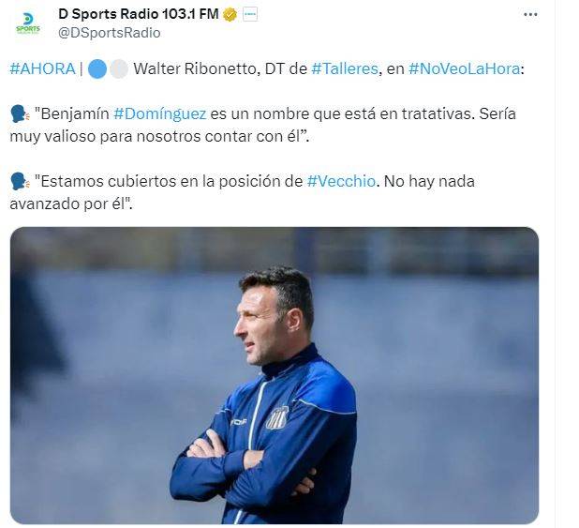Open the @DSportsRadio handle link
The height and width of the screenshot is (528, 579).
110,33
